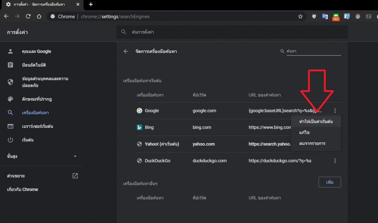
Task: Click the Google logo icon in the list
Action: [139, 110]
